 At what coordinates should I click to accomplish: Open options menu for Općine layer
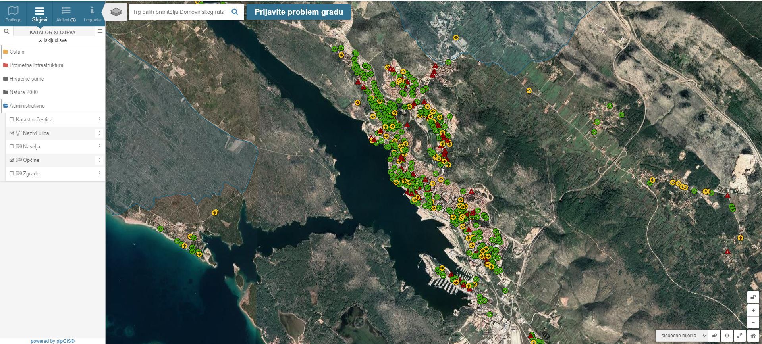coord(99,160)
